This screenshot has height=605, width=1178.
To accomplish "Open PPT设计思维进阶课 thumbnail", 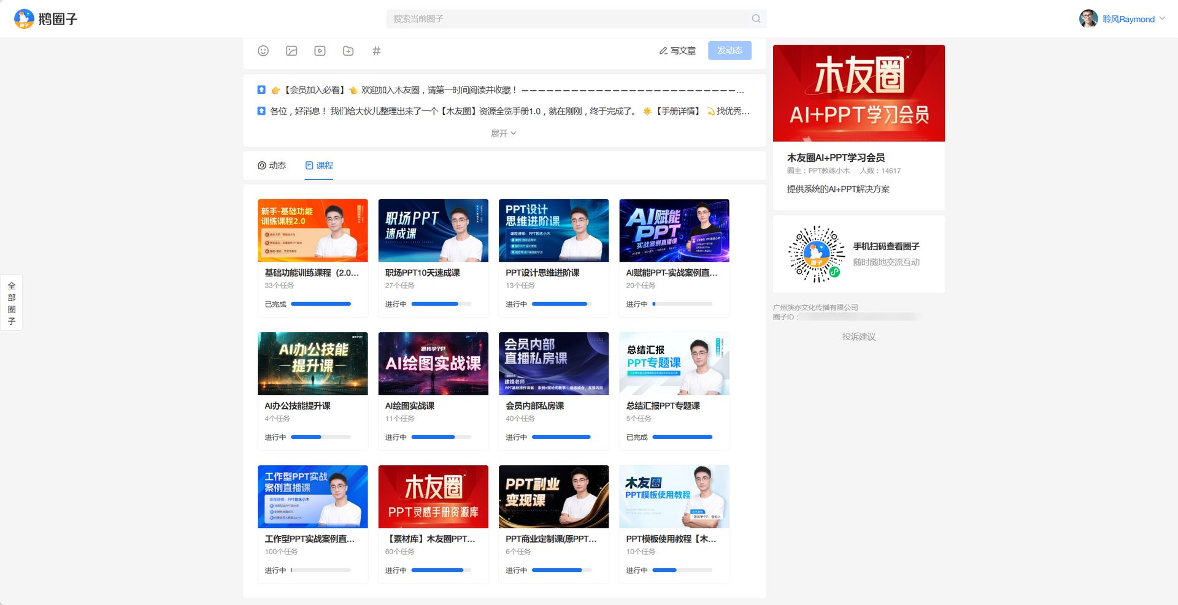I will 554,230.
